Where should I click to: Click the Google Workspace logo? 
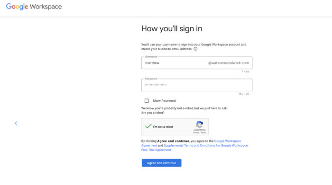pos(34,7)
